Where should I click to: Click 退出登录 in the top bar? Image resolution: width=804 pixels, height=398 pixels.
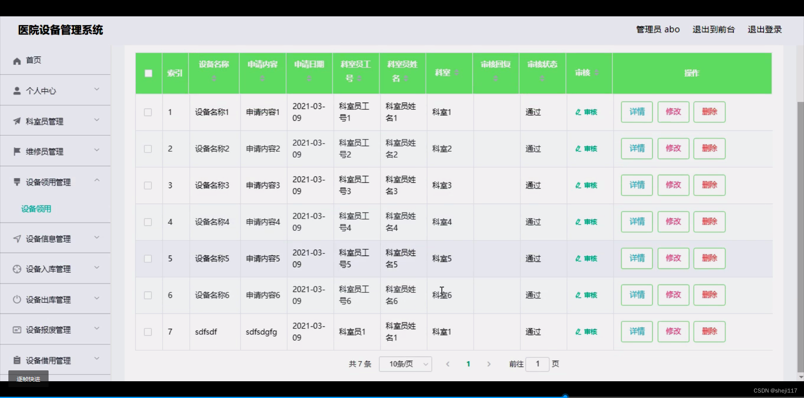point(765,29)
